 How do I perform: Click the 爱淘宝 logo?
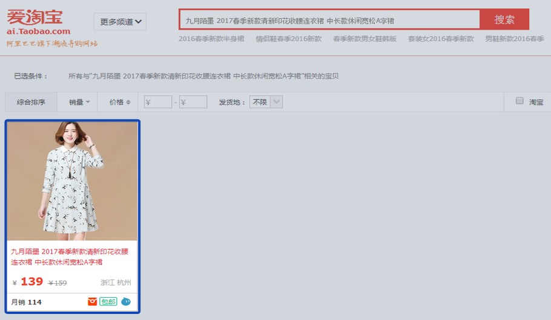[x=39, y=22]
